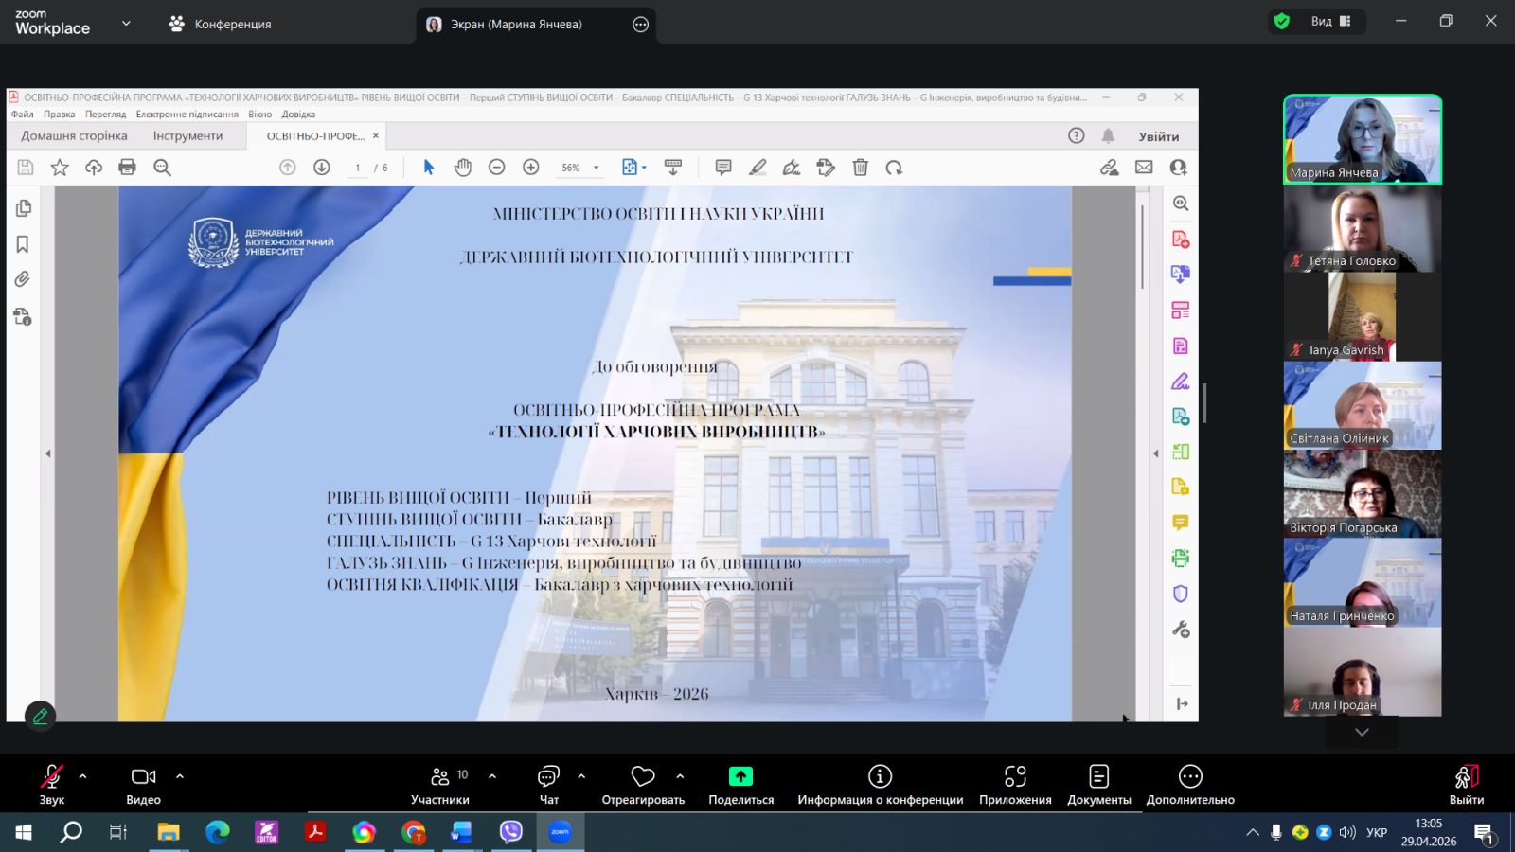Go to next page arrow icon
The height and width of the screenshot is (852, 1515).
[x=322, y=168]
